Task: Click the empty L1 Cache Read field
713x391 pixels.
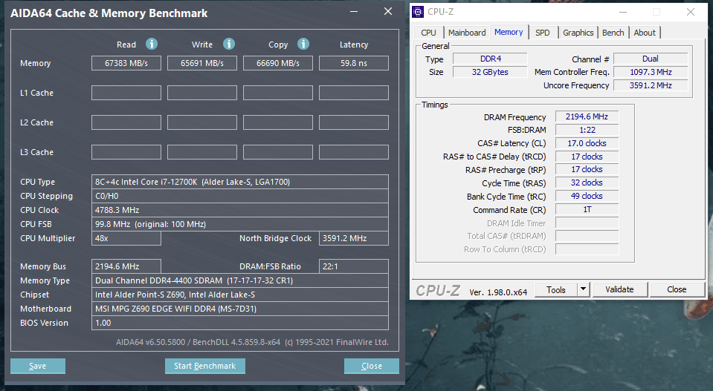Action: [126, 93]
